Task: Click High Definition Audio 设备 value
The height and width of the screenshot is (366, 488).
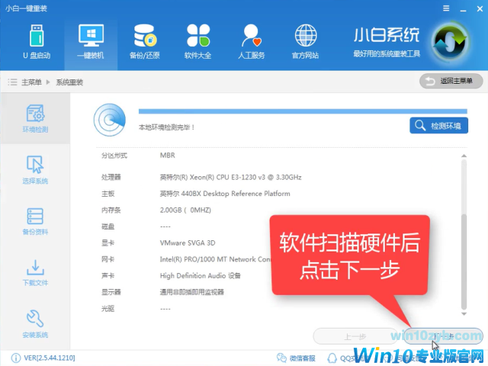Action: (201, 276)
